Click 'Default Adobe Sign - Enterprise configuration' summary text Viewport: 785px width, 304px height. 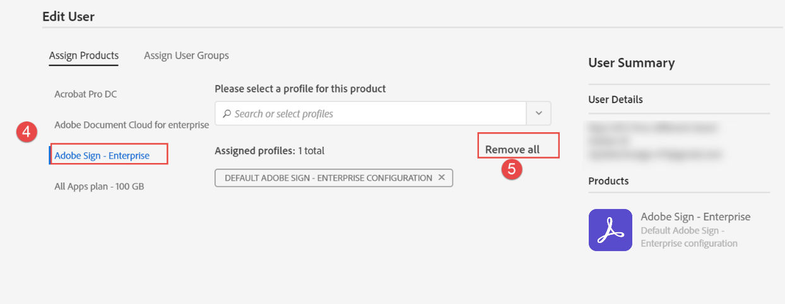coord(689,237)
